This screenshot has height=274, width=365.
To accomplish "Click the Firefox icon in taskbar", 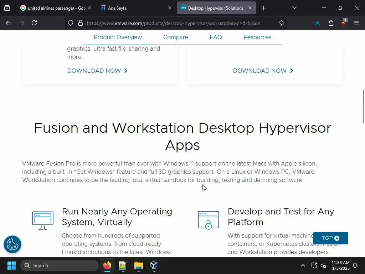I will (107, 265).
